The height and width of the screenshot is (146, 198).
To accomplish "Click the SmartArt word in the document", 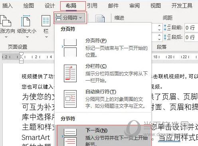I will (36, 138).
